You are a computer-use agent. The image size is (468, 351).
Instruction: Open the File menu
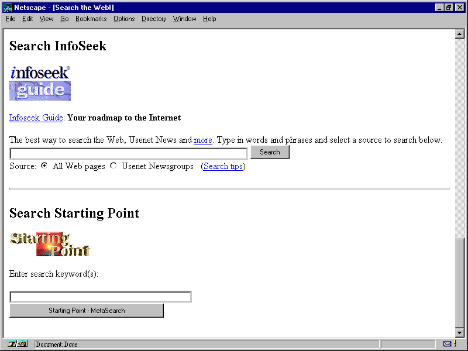(11, 19)
